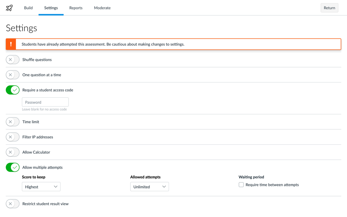Click the Return button

click(329, 8)
